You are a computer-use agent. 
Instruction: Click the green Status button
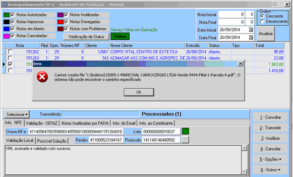pyautogui.click(x=120, y=37)
